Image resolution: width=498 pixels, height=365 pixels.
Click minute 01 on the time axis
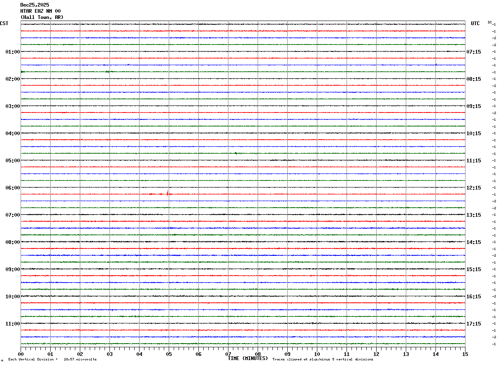tap(50, 354)
